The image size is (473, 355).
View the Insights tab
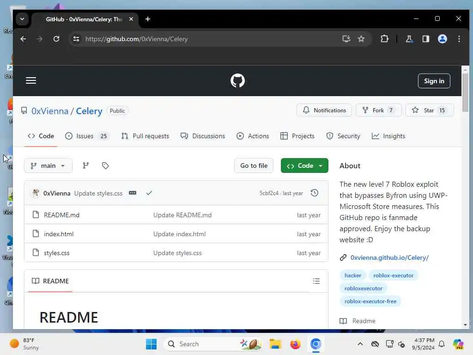click(x=388, y=136)
